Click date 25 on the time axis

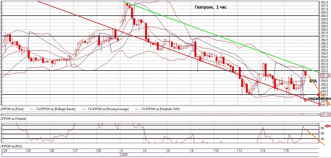click(x=29, y=151)
